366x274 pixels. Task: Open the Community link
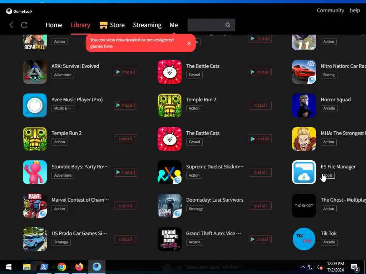(330, 10)
